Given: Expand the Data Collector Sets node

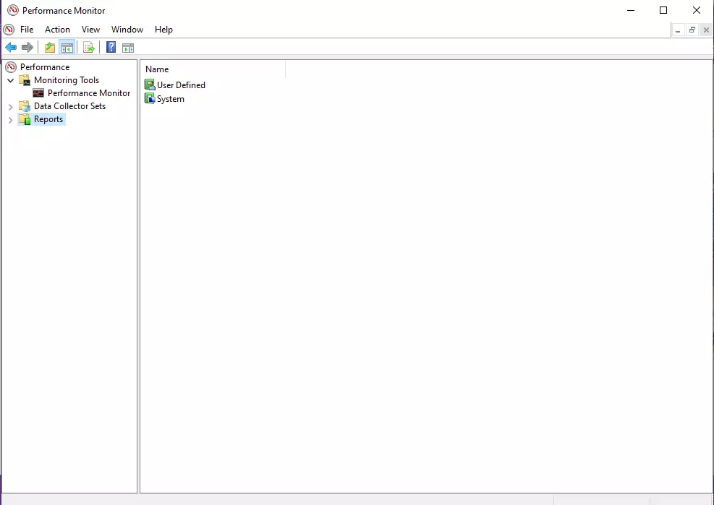Looking at the screenshot, I should pyautogui.click(x=10, y=106).
